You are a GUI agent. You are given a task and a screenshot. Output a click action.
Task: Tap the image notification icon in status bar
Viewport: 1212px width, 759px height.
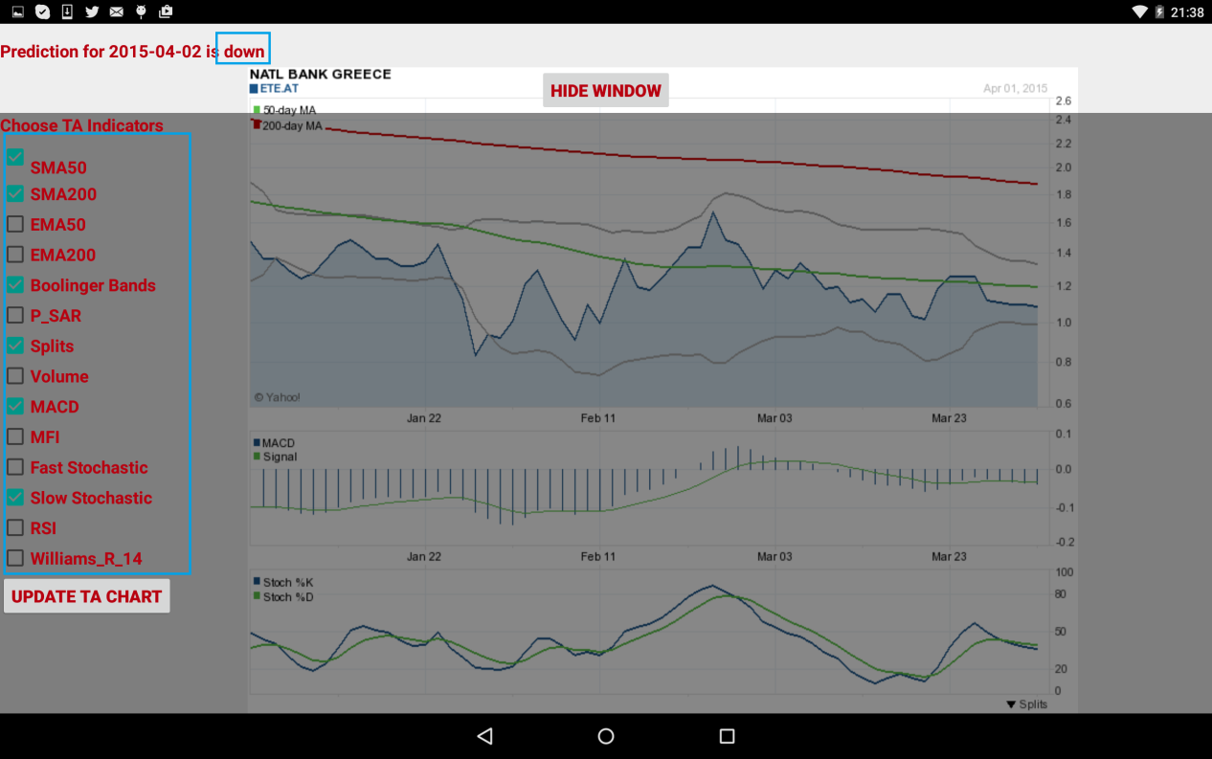tap(17, 11)
